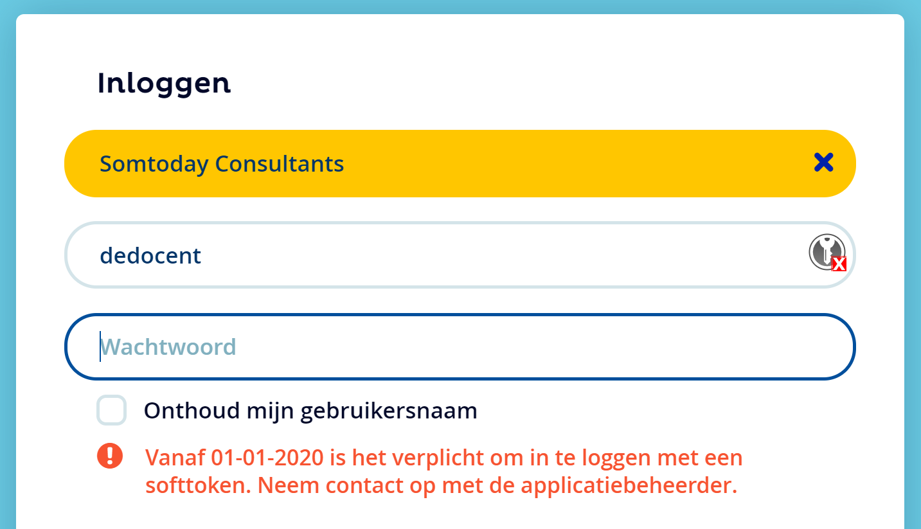Click the orange exclamation warning icon

click(110, 456)
